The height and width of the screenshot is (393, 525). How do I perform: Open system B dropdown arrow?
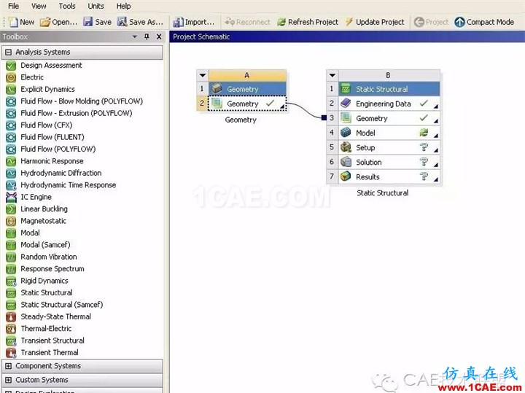click(x=332, y=75)
